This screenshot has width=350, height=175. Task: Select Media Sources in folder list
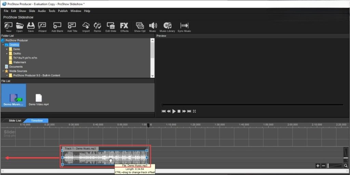18,71
